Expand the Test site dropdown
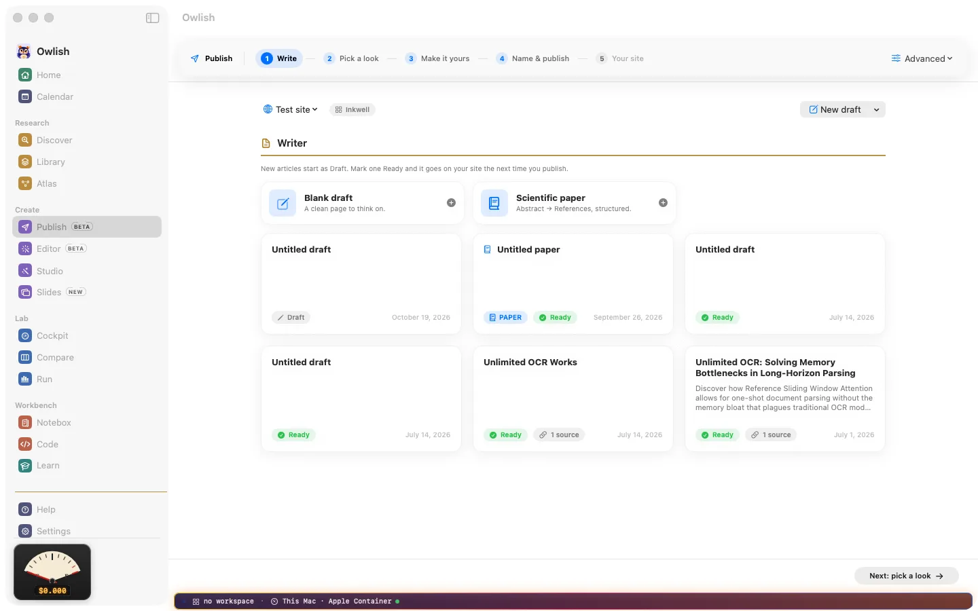Viewport: 978px width, 611px height. coord(290,109)
